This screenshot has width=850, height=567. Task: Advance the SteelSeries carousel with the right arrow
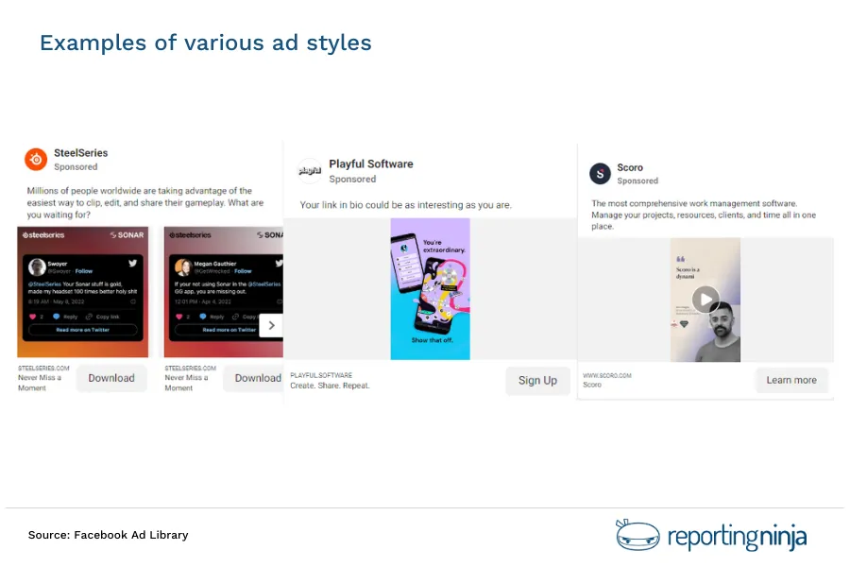pyautogui.click(x=271, y=325)
